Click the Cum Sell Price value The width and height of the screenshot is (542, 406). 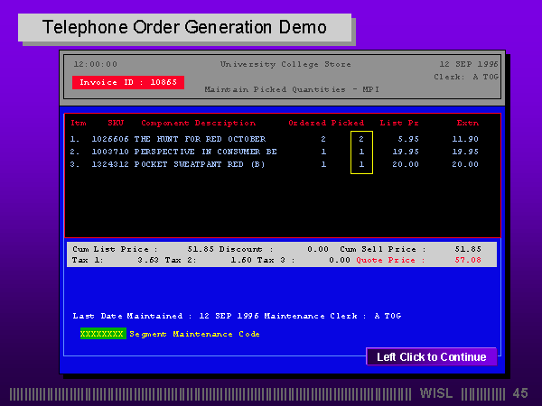468,248
